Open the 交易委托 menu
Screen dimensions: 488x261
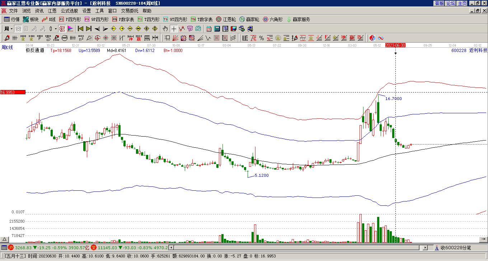click(130, 11)
